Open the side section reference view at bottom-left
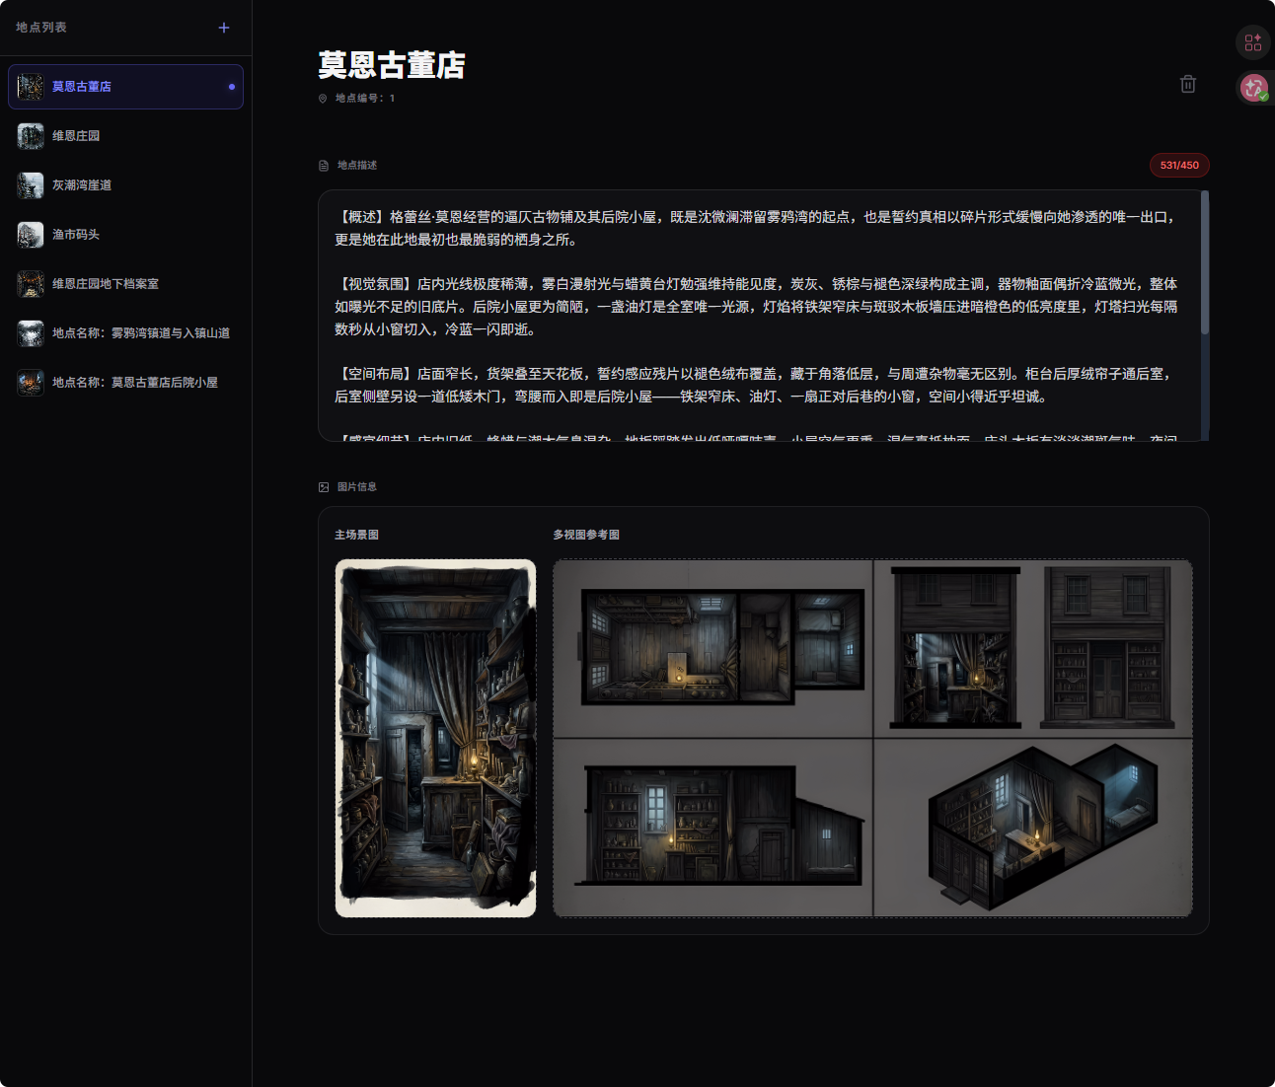This screenshot has width=1275, height=1087. tap(712, 827)
